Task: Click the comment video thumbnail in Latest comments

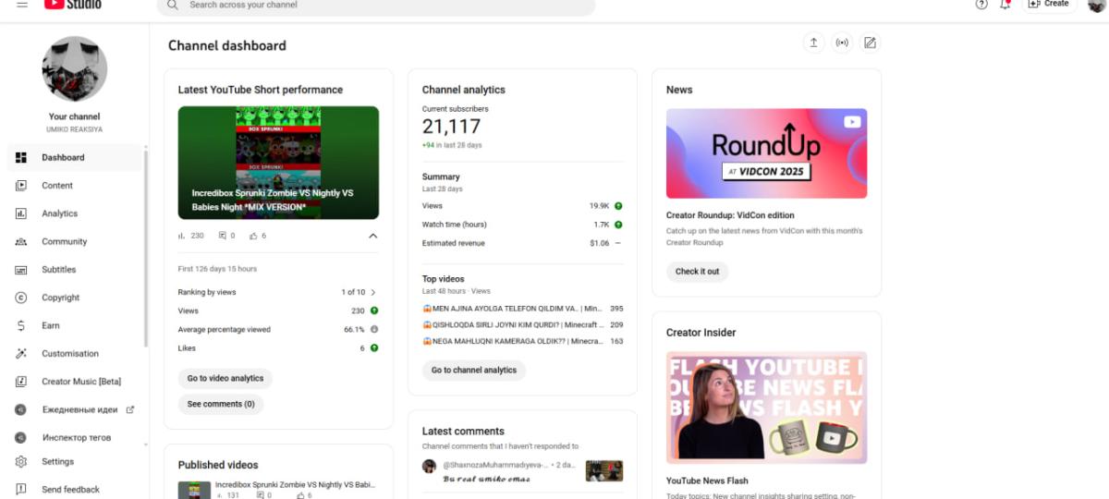Action: [604, 470]
